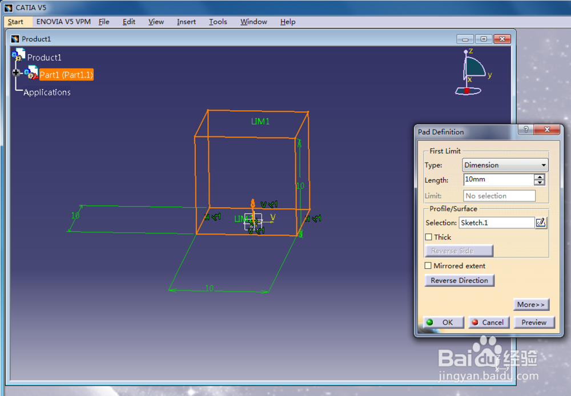Open the ENOVIA V5 VPM menu
Image resolution: width=571 pixels, height=396 pixels.
point(63,22)
